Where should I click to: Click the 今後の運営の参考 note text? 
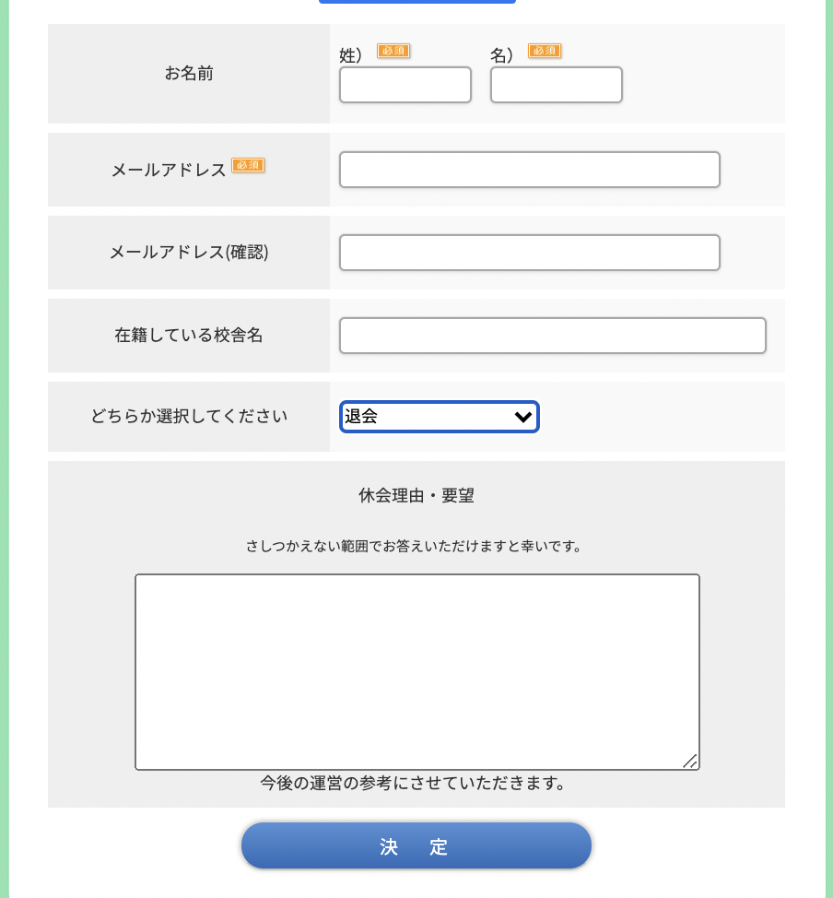pos(413,784)
